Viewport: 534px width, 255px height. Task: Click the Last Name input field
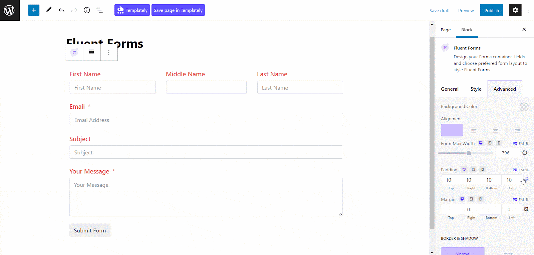pos(300,87)
